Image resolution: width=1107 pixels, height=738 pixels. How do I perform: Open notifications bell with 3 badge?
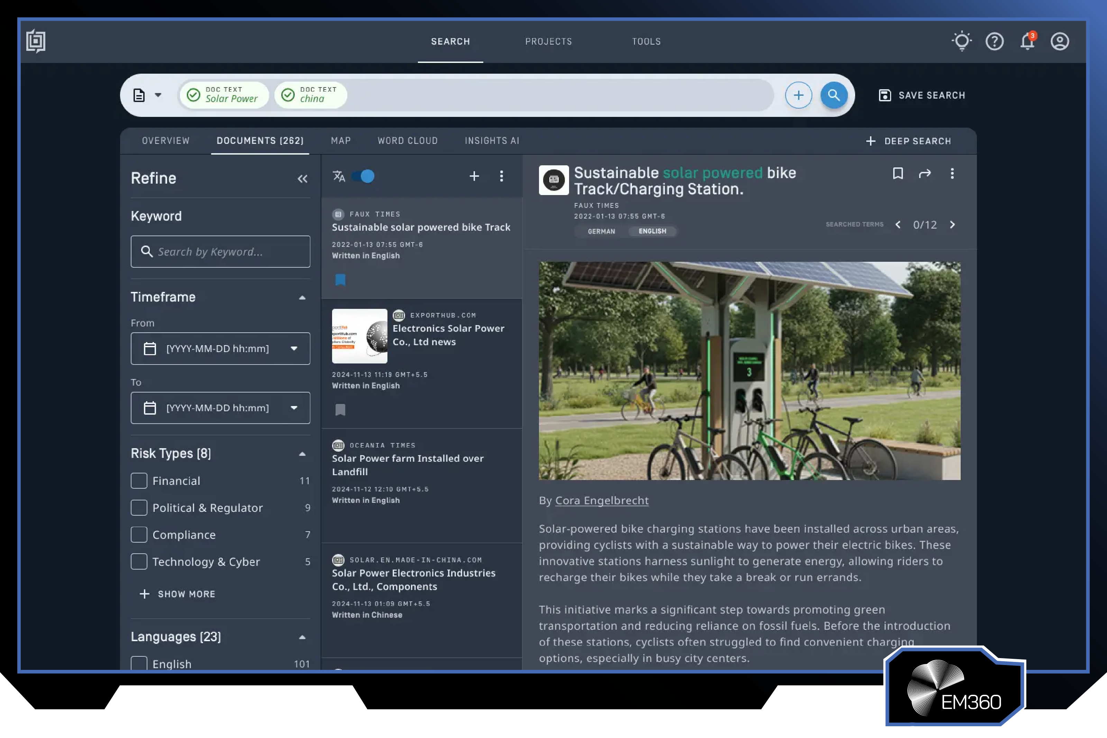point(1027,40)
